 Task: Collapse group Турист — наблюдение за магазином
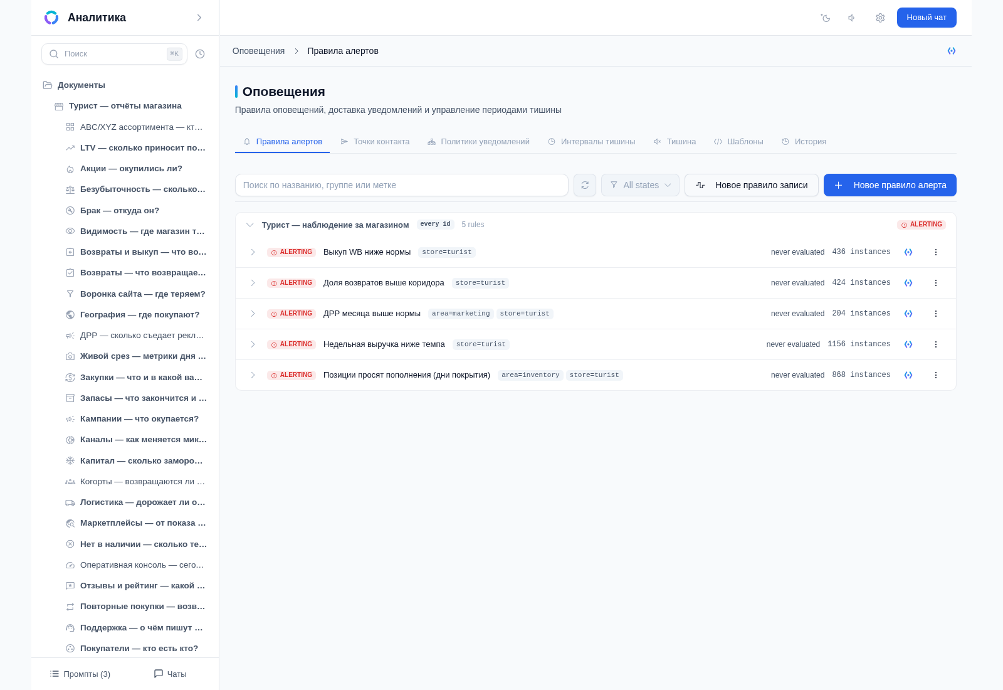pos(250,225)
